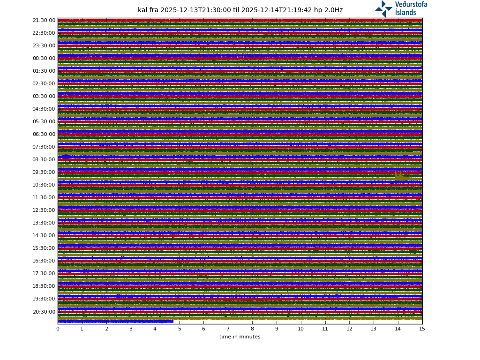Click the seismic spike near minute 14
The image size is (480, 360).
[x=399, y=176]
